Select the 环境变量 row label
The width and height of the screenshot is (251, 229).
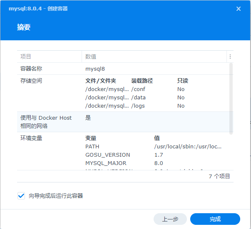(x=31, y=138)
